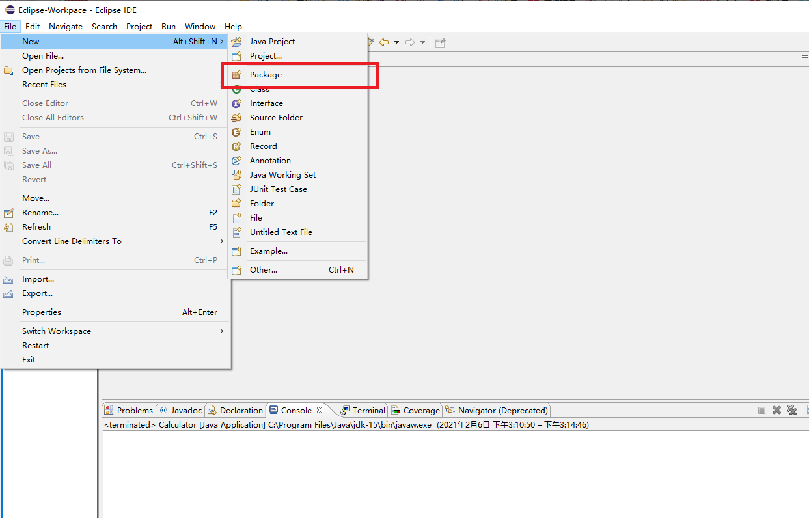Click the Record icon in the submenu
This screenshot has height=518, width=809.
(237, 146)
